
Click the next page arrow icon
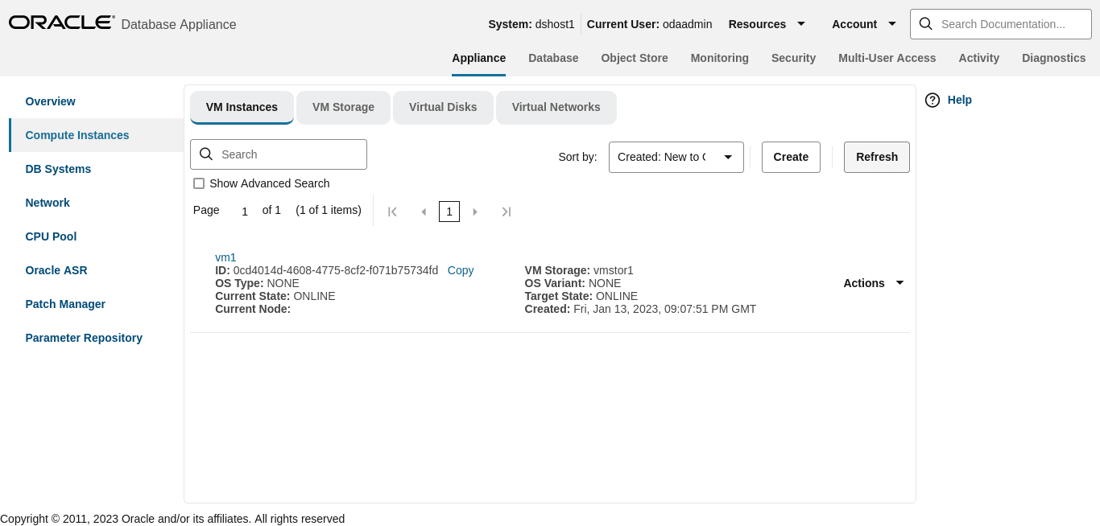click(x=475, y=211)
